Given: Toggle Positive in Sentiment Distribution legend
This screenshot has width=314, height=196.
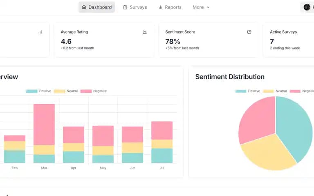Looking at the screenshot, I should pyautogui.click(x=248, y=91).
